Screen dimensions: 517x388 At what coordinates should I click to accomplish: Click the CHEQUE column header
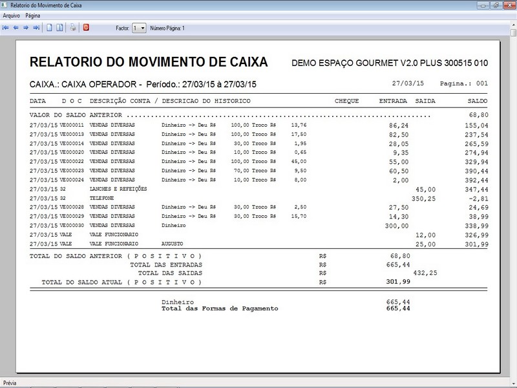[346, 101]
